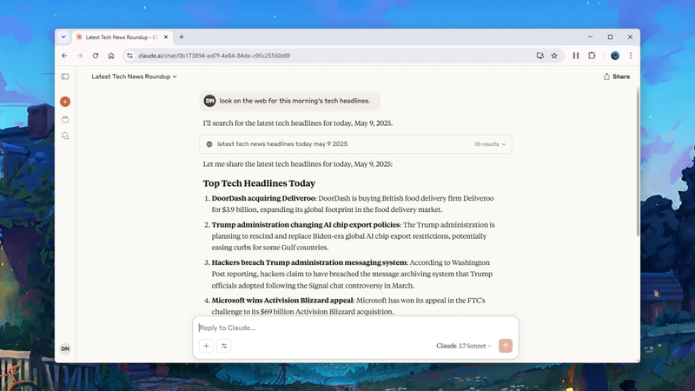Click Trump administration changing AI chip headline
The width and height of the screenshot is (695, 391).
(x=306, y=225)
